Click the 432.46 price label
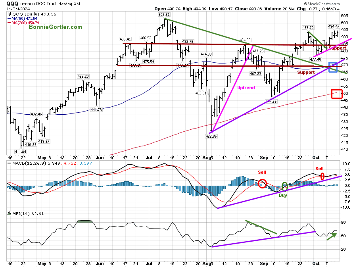357x267 pixels. [x=36, y=114]
